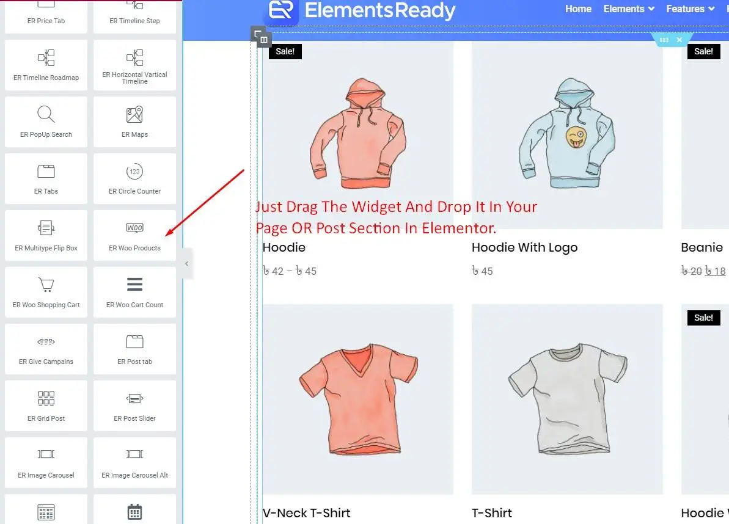Collapse the Elementor widget panel
The width and height of the screenshot is (729, 524).
click(187, 264)
